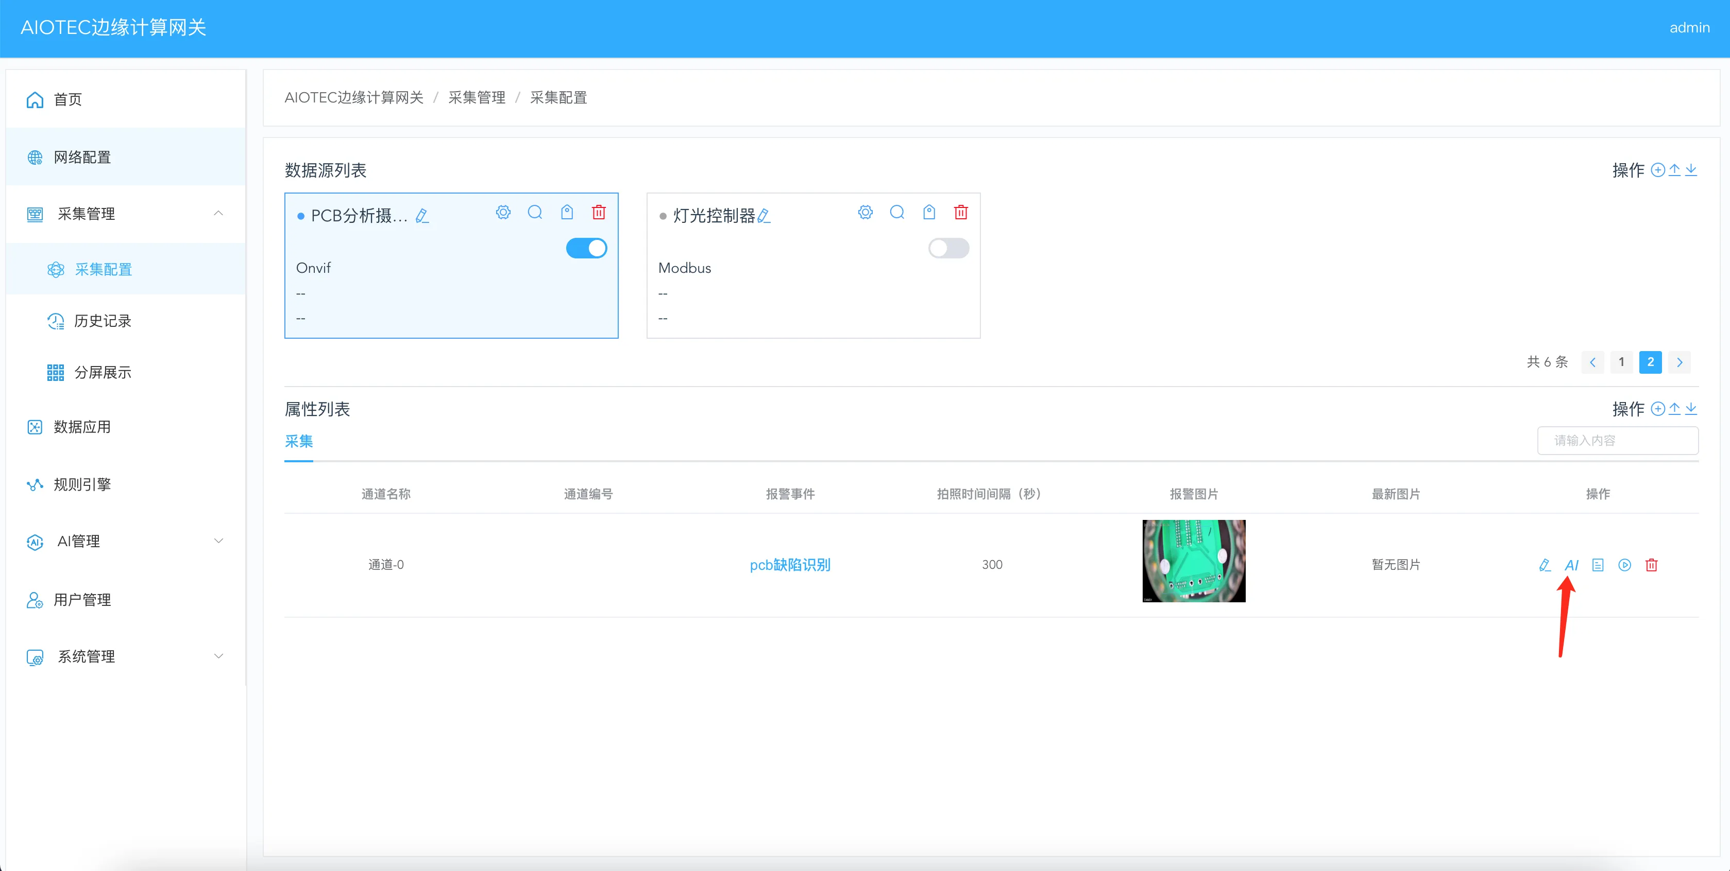Select the 采集 tab
The width and height of the screenshot is (1730, 871).
(x=299, y=441)
